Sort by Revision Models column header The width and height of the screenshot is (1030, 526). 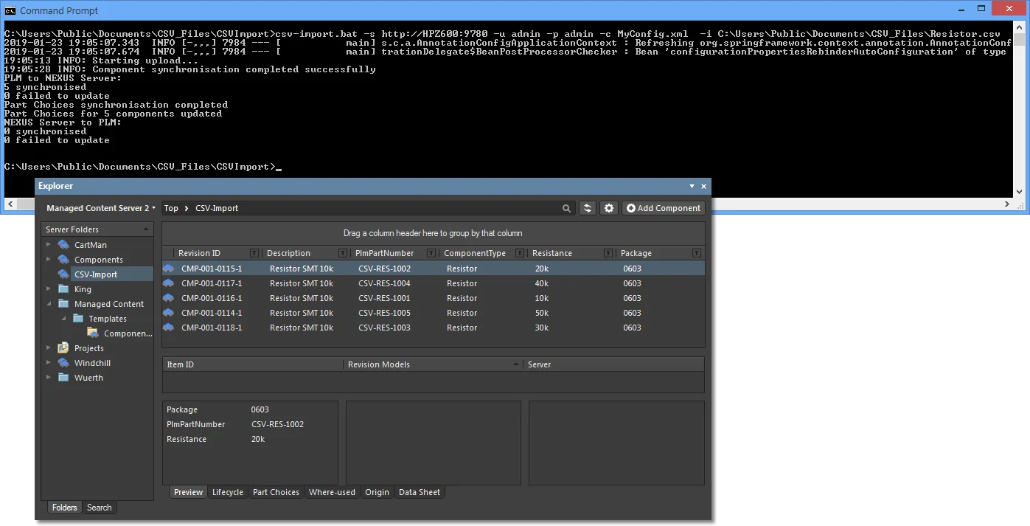434,364
